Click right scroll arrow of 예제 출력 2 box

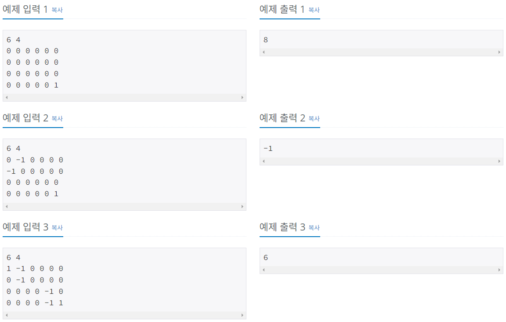pos(500,161)
